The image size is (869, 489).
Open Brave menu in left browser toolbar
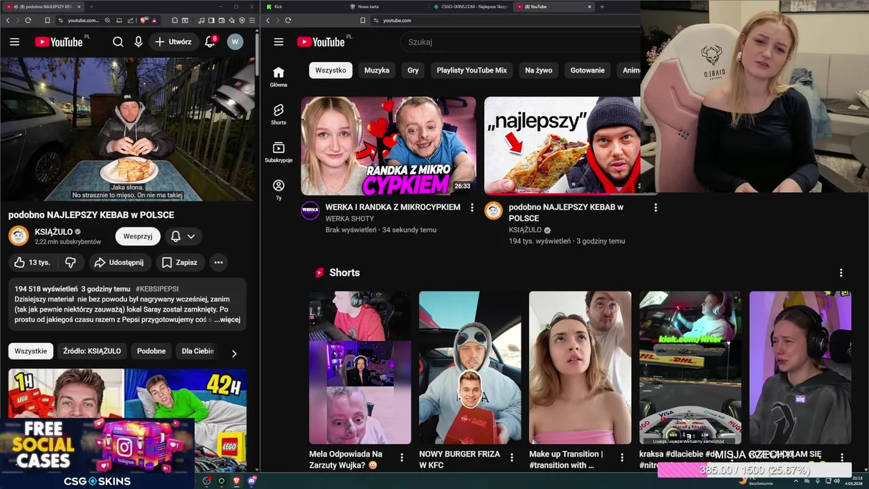[252, 20]
